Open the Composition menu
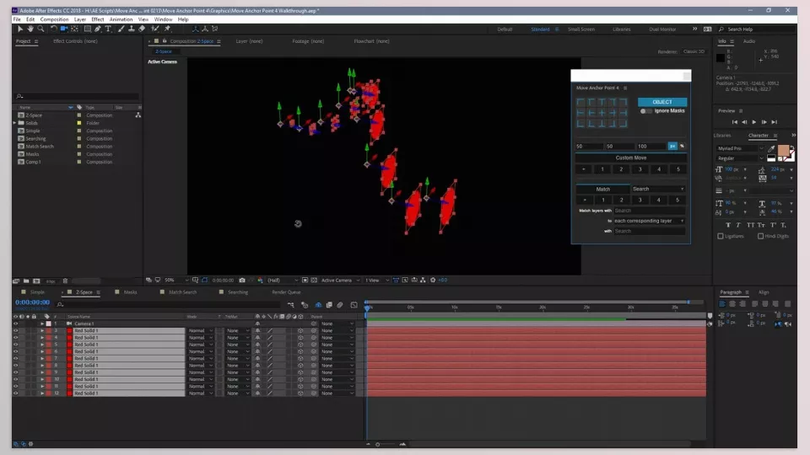 click(x=54, y=19)
